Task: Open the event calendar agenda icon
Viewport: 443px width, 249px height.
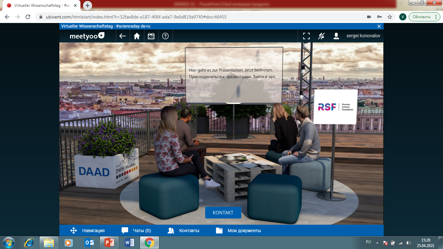Action: (151, 36)
